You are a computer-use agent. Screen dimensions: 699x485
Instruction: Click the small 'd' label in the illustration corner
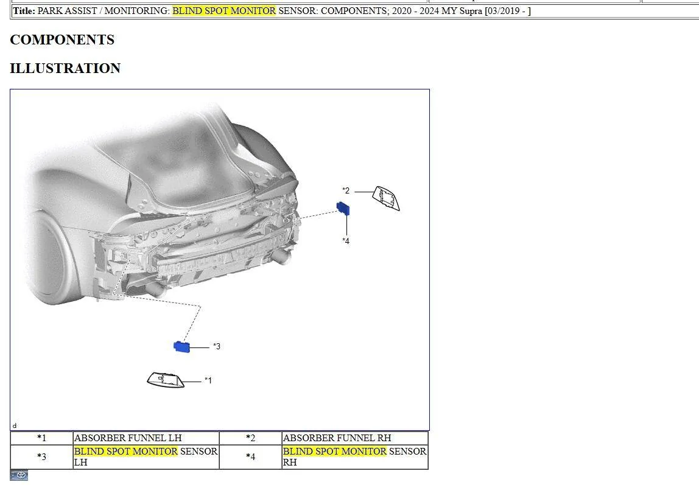pos(14,426)
